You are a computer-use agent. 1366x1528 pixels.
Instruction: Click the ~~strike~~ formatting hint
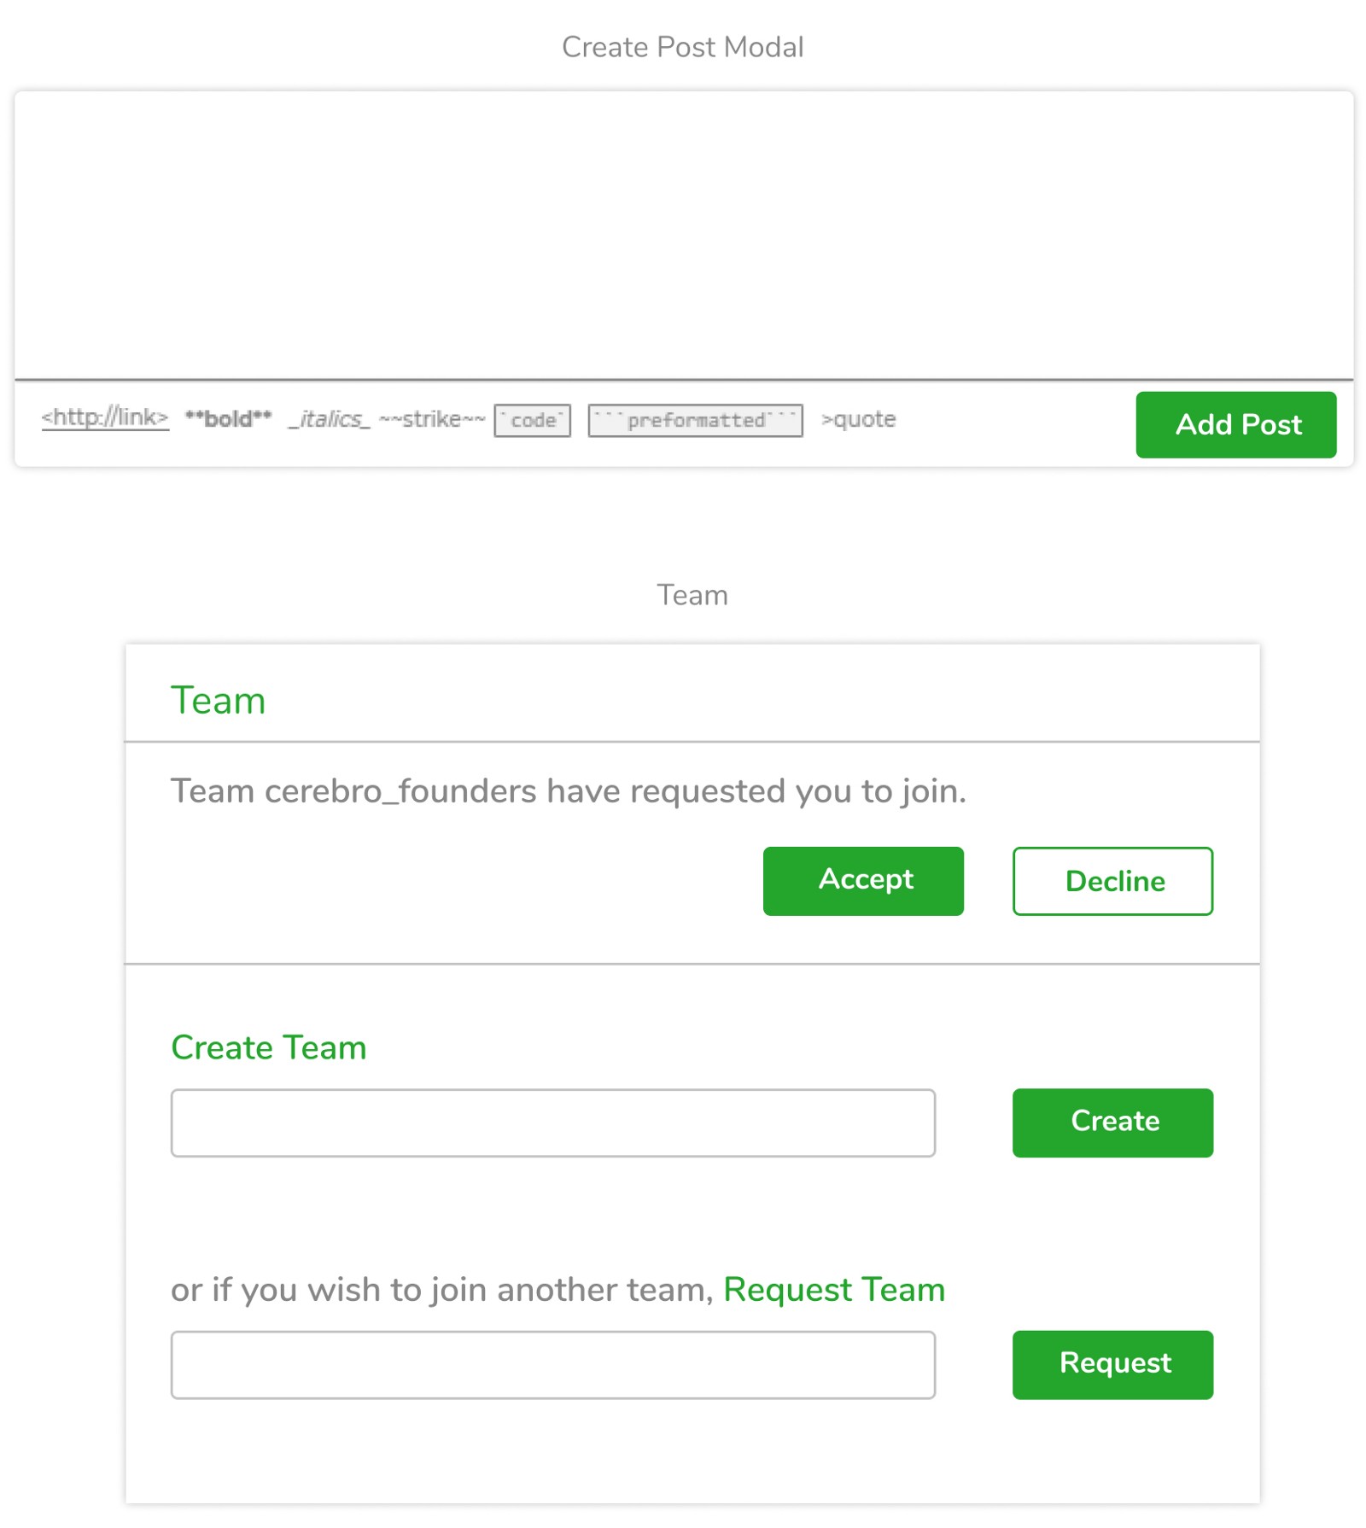(432, 419)
